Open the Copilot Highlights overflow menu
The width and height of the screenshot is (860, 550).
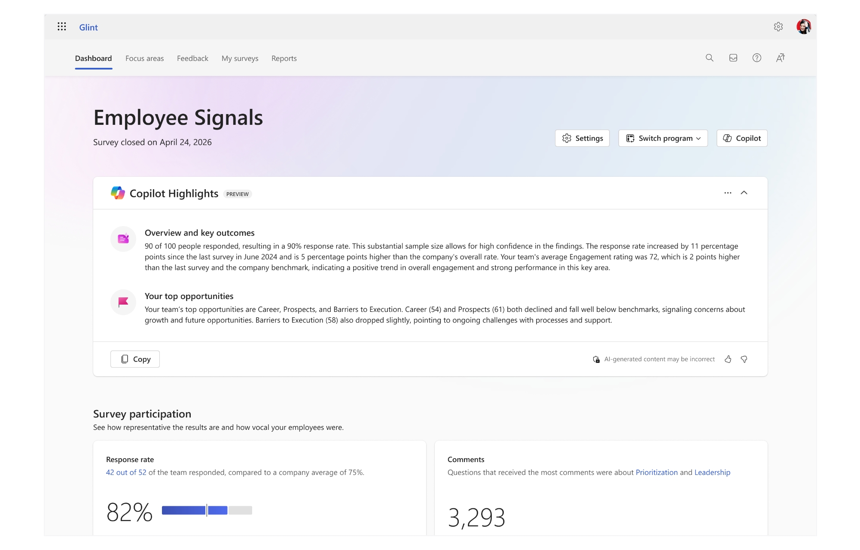click(x=728, y=193)
